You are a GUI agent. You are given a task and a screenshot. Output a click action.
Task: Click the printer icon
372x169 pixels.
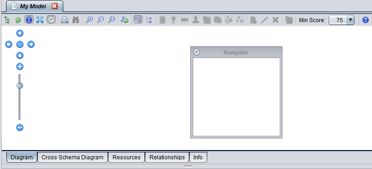coord(65,20)
